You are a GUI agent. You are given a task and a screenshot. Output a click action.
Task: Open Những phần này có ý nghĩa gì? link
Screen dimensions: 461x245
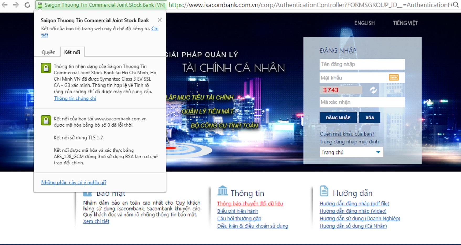[x=74, y=182]
